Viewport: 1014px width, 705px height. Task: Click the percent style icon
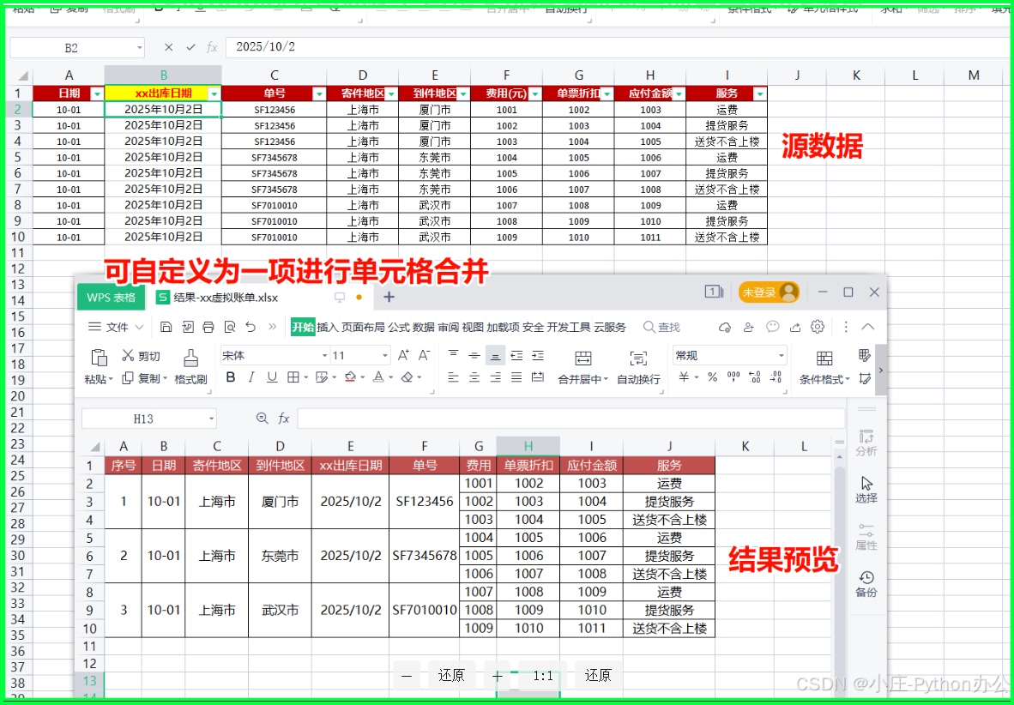tap(712, 377)
